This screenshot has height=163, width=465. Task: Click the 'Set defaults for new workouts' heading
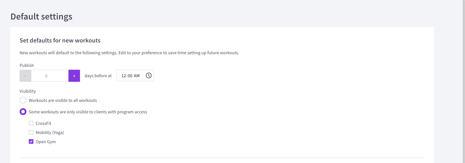click(x=60, y=40)
